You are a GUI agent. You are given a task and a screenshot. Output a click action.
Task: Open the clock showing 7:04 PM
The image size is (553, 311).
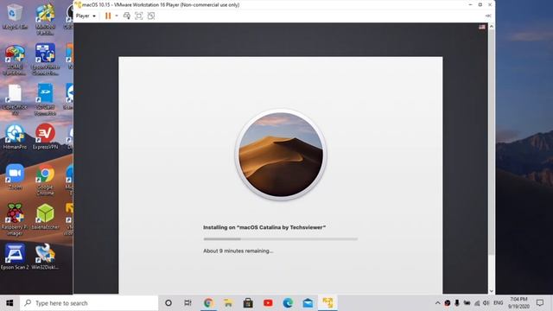pyautogui.click(x=518, y=303)
